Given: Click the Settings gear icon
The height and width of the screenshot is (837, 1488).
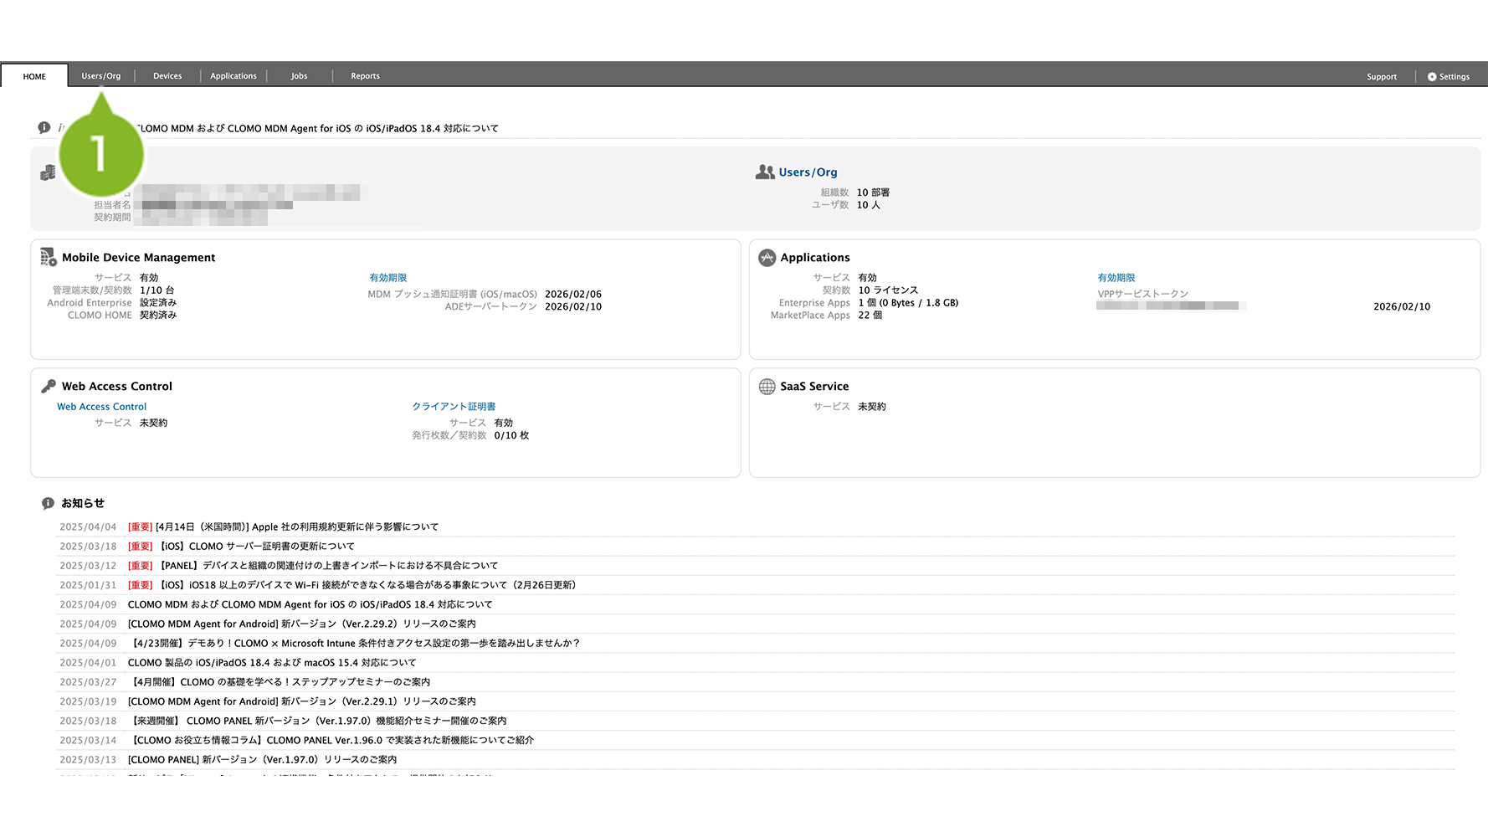Looking at the screenshot, I should click(1432, 77).
